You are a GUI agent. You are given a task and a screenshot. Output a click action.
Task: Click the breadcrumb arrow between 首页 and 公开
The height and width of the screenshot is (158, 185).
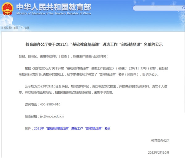tap(21, 28)
